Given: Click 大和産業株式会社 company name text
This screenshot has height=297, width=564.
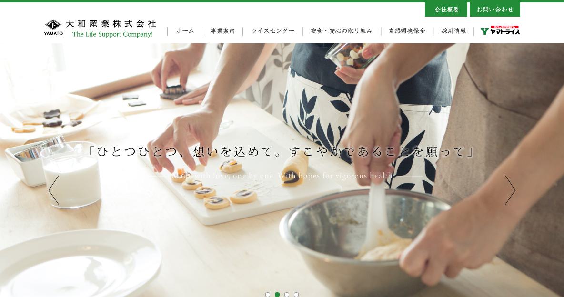Looking at the screenshot, I should click(111, 24).
